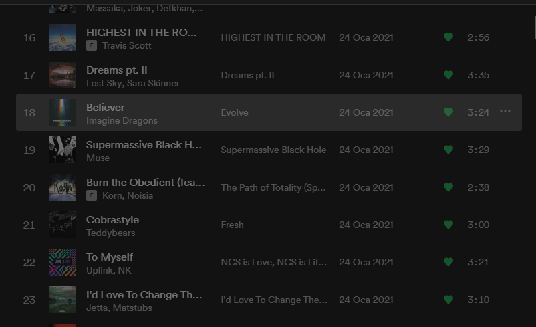The width and height of the screenshot is (536, 327).
Task: Open artist page for Muse
Action: tap(98, 158)
